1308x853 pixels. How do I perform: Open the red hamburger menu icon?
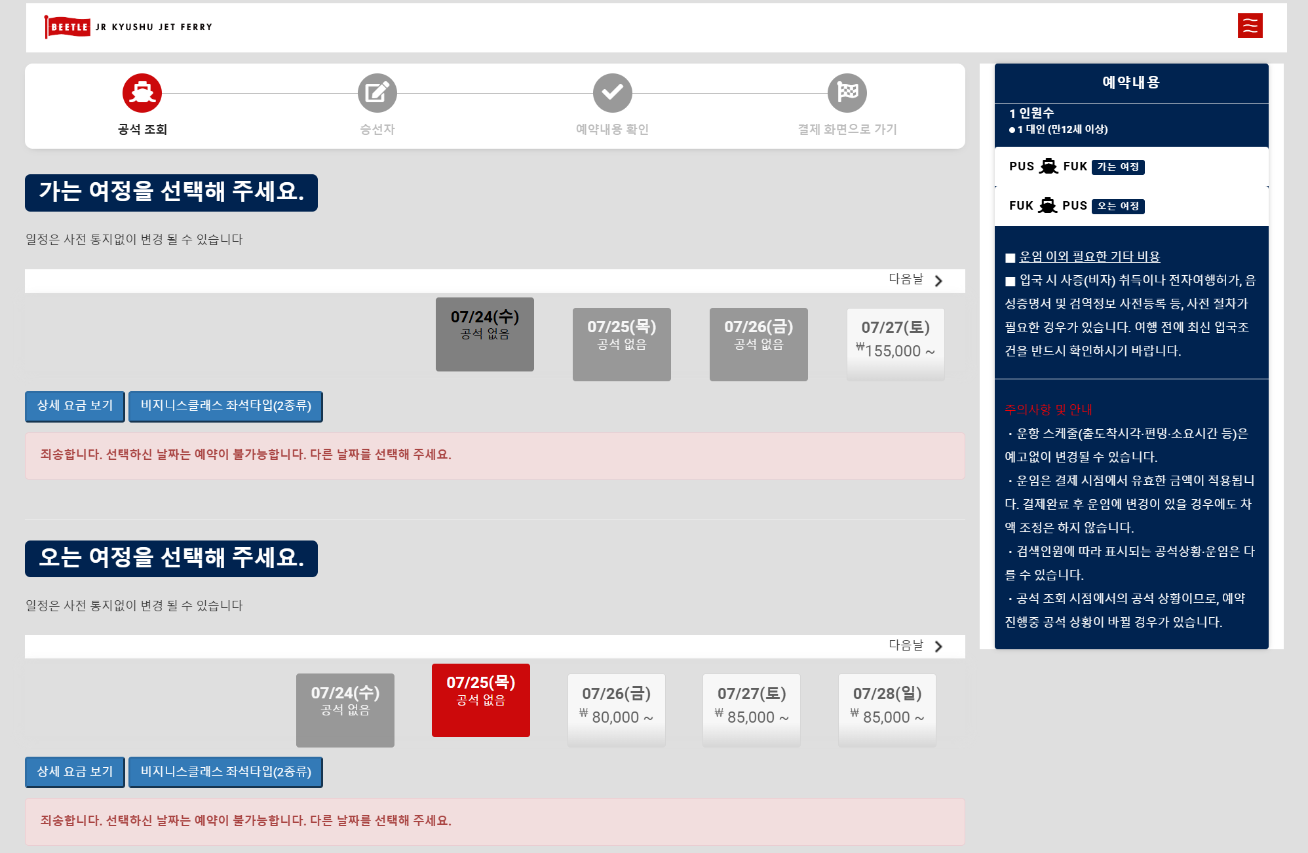(1250, 26)
